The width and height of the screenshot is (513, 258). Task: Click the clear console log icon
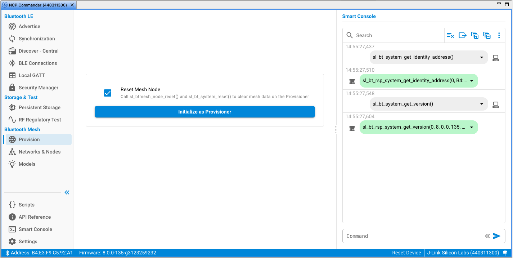[x=450, y=35]
